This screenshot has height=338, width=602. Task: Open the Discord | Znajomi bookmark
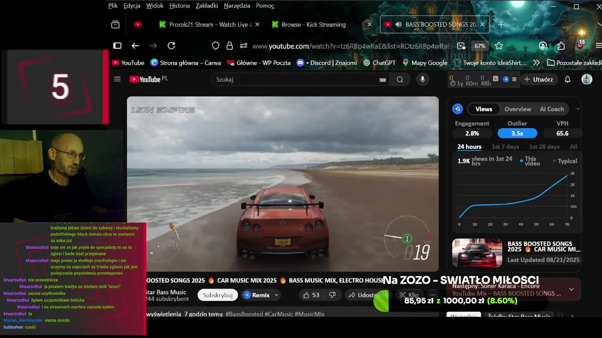point(327,62)
